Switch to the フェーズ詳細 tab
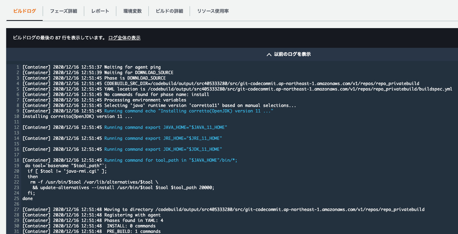This screenshot has height=234, width=458. (x=63, y=11)
